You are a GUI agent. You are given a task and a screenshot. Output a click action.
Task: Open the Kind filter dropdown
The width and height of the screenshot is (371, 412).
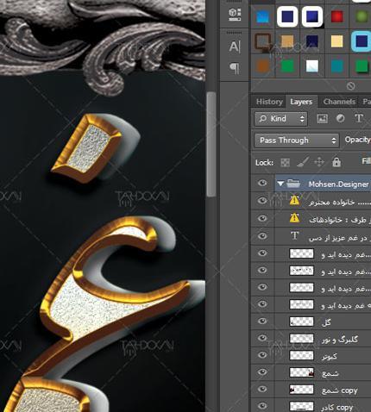(280, 119)
